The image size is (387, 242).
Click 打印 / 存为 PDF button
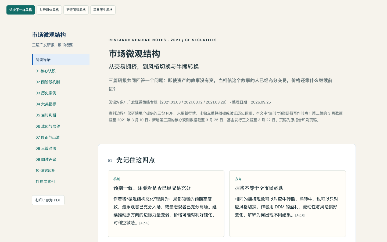tap(48, 200)
